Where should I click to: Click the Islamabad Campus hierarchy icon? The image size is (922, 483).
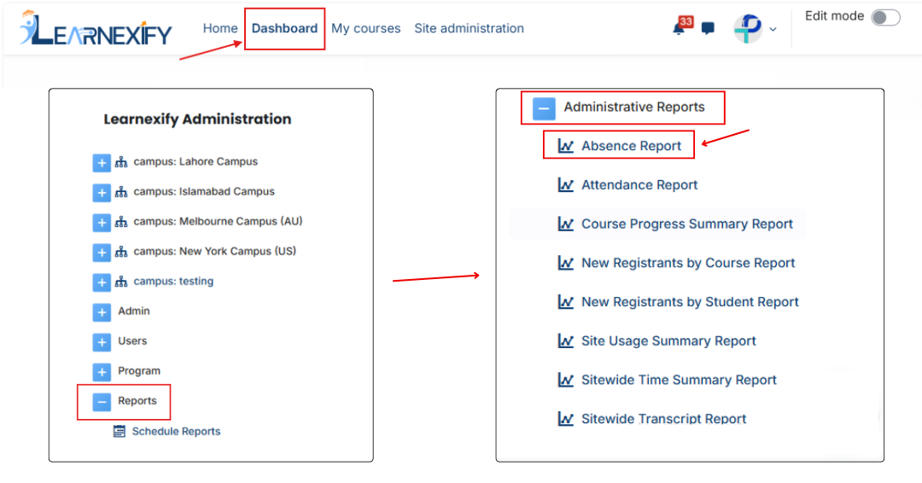[121, 192]
